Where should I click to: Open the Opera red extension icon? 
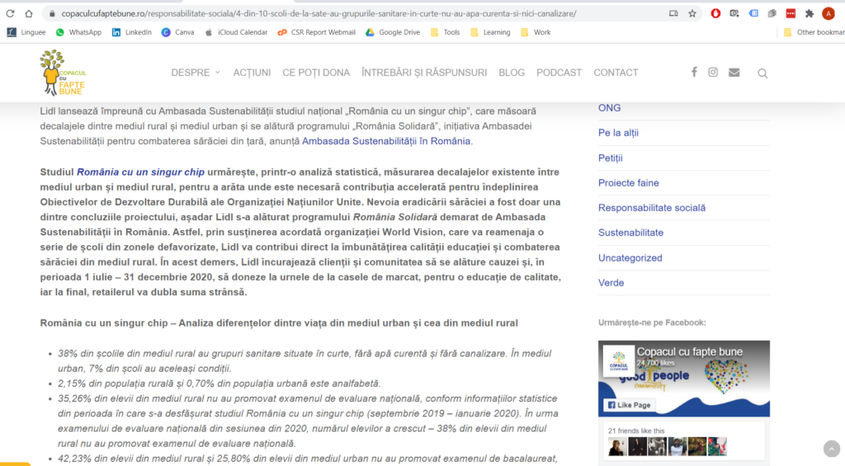click(715, 13)
